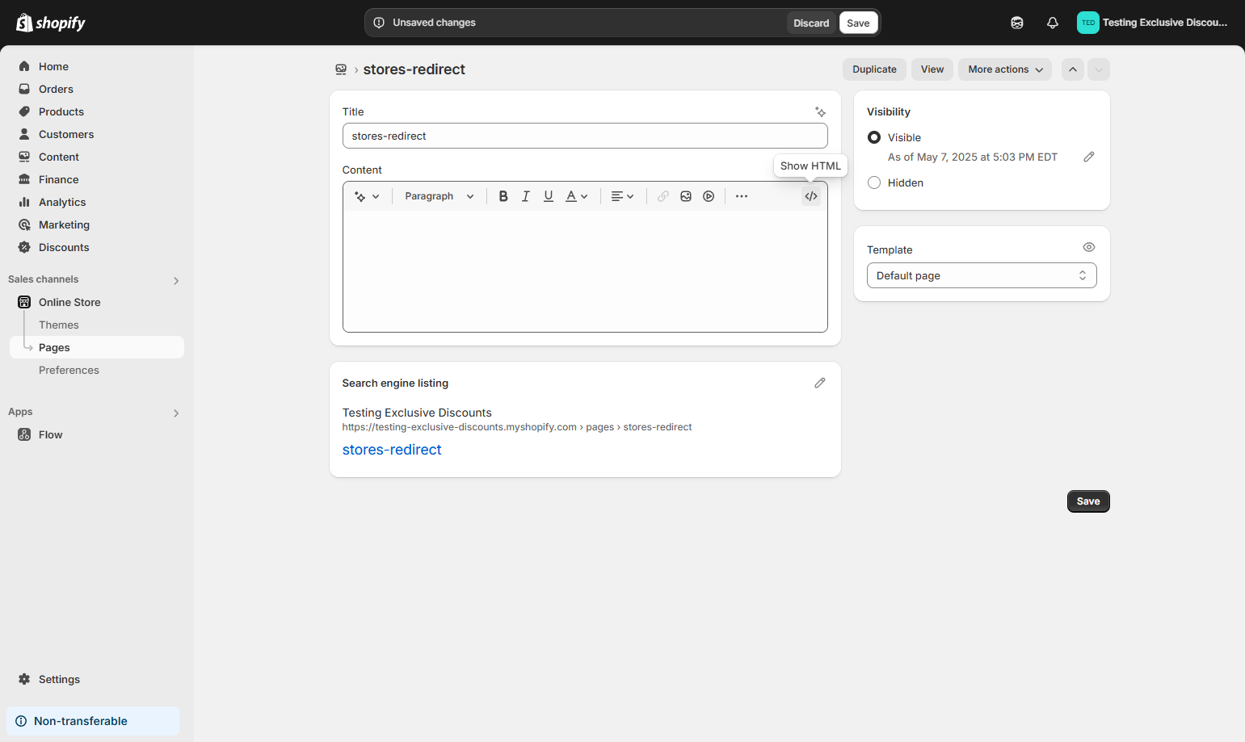Click the bottom Save button
This screenshot has width=1245, height=742.
pos(1088,501)
